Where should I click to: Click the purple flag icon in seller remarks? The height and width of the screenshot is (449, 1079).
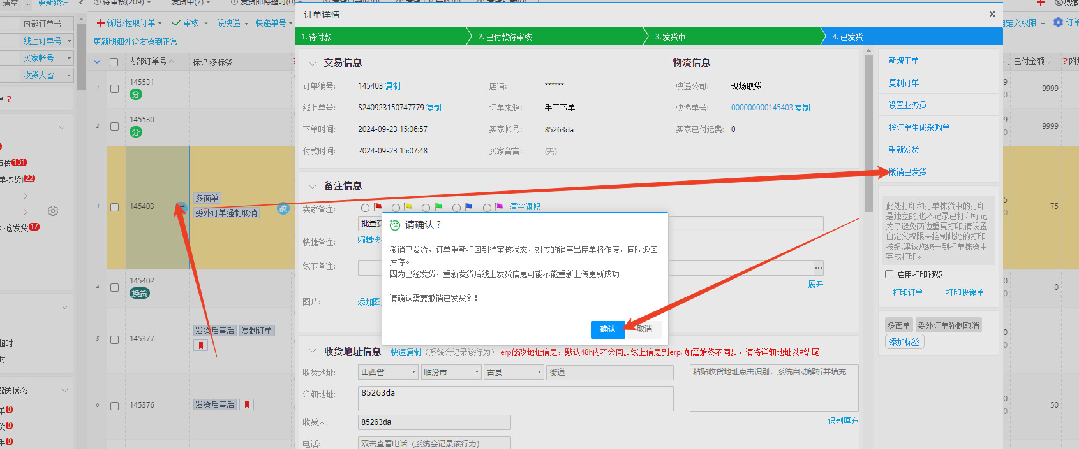(499, 207)
